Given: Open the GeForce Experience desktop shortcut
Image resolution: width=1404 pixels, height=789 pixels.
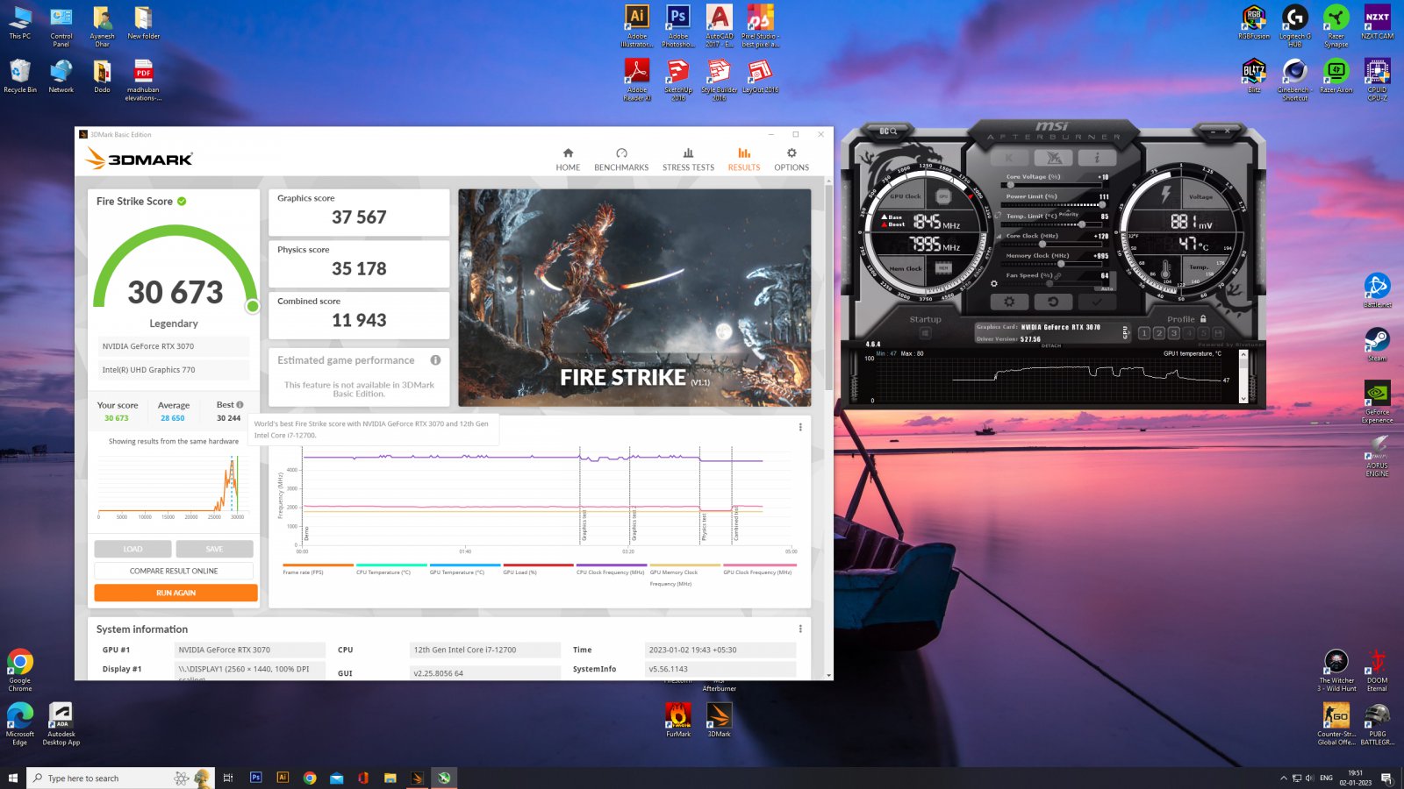Looking at the screenshot, I should [1377, 402].
